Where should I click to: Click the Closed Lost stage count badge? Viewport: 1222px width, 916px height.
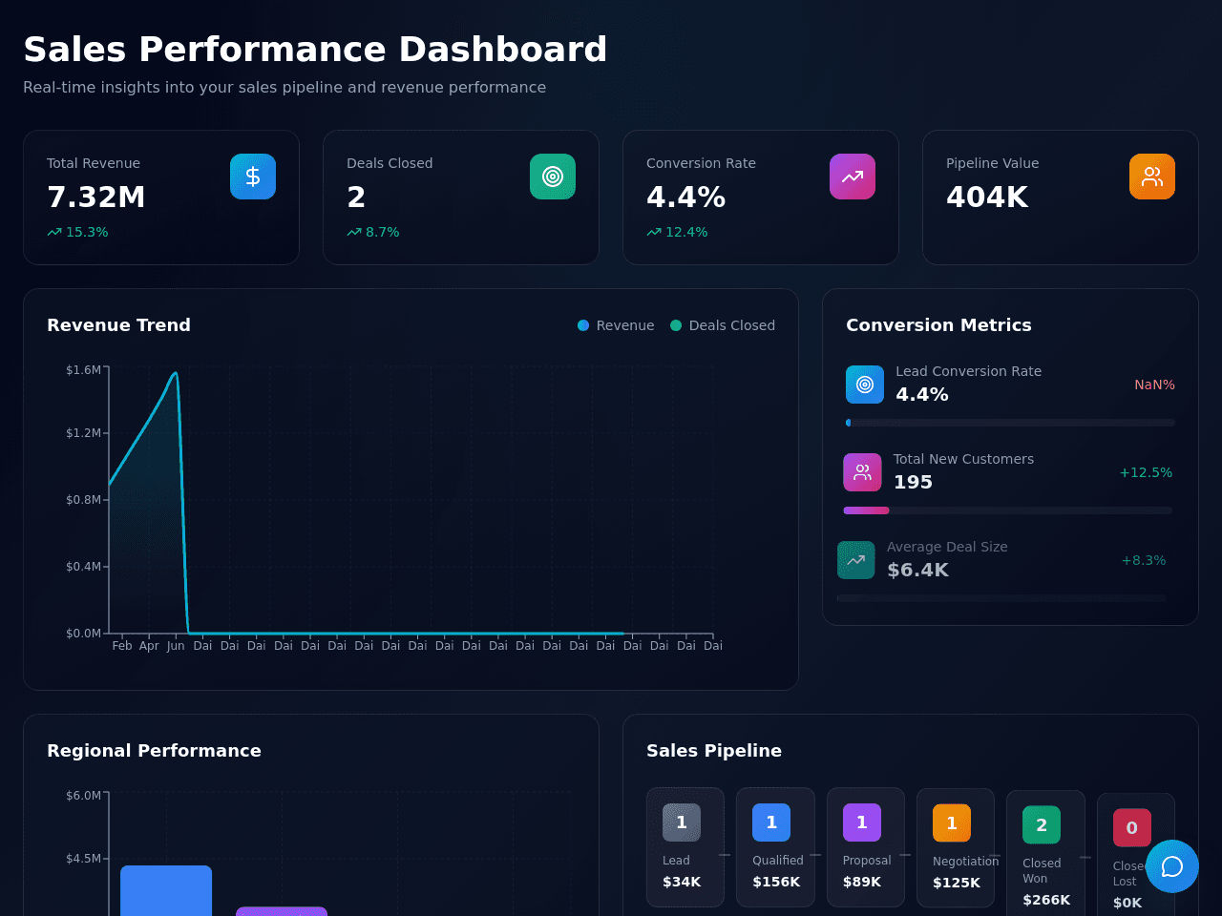(1132, 828)
